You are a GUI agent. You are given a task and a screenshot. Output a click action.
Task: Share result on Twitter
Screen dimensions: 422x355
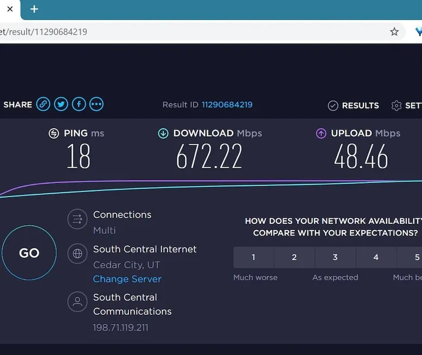click(x=61, y=104)
